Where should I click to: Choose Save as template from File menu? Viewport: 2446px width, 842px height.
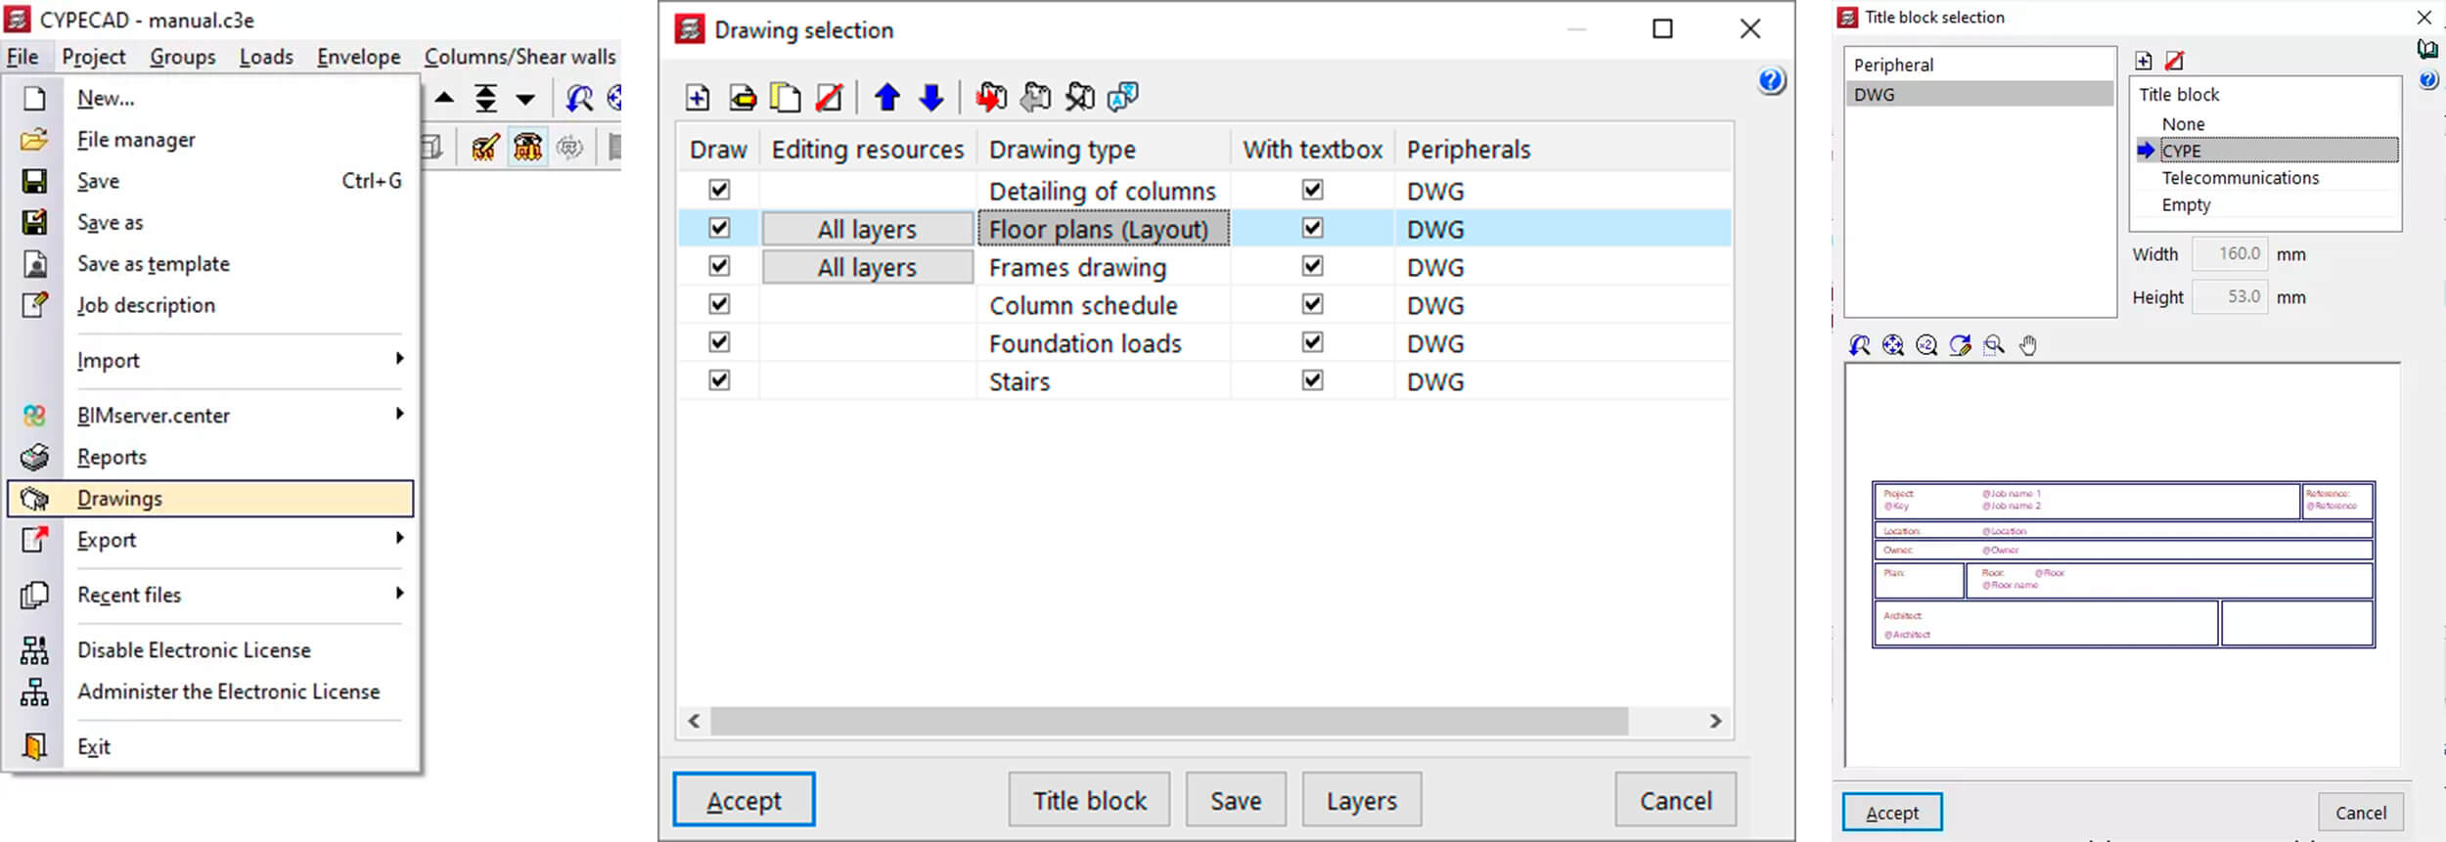[210, 264]
